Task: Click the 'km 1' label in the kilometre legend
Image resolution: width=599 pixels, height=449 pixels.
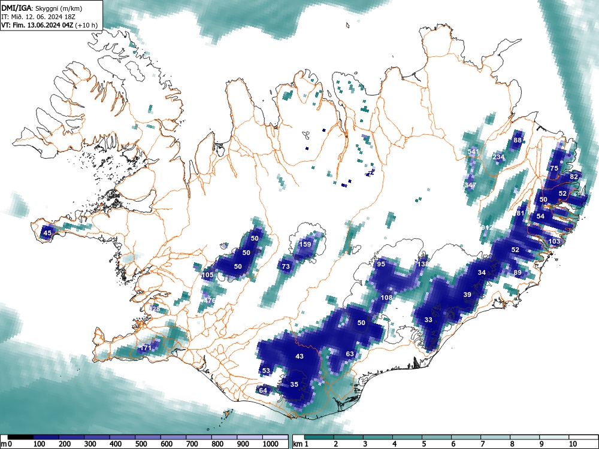Action: pyautogui.click(x=301, y=444)
